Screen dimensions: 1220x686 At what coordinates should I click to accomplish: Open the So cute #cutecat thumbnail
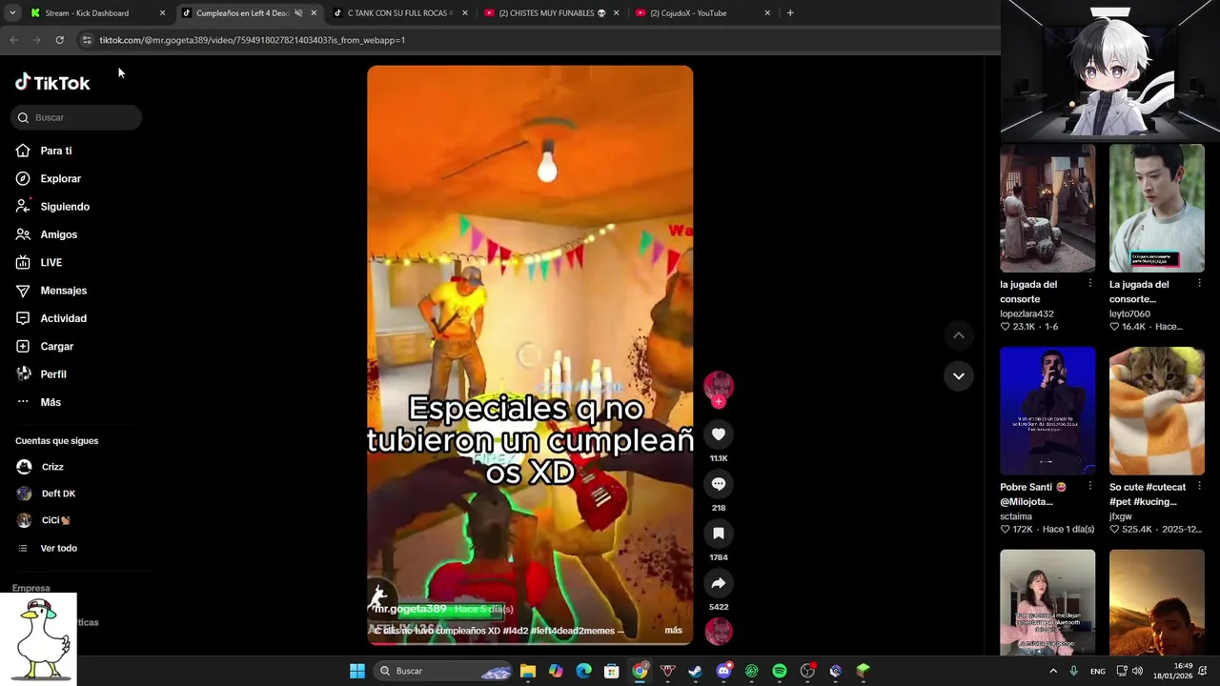click(x=1157, y=411)
